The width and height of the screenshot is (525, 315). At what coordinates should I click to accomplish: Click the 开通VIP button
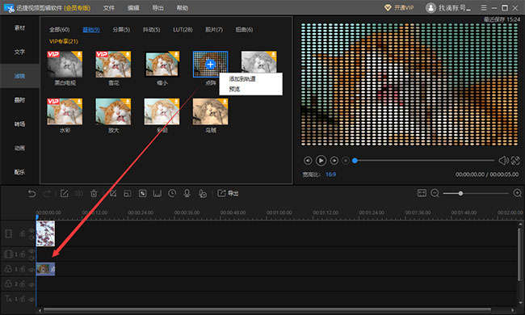click(x=399, y=8)
